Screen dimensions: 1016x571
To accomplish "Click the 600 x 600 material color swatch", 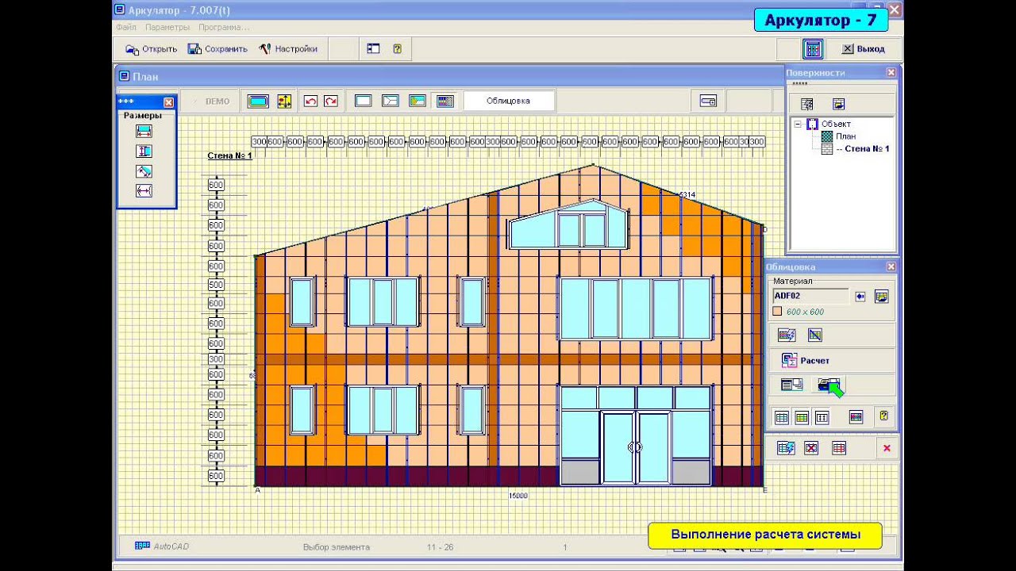I will click(778, 312).
